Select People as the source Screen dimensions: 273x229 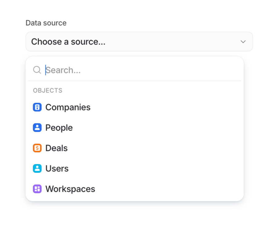tap(59, 127)
